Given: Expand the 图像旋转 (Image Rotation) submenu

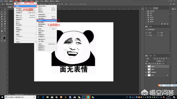Looking at the screenshot, I should 36,19.
